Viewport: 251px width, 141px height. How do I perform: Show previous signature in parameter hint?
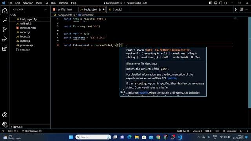tap(123, 89)
